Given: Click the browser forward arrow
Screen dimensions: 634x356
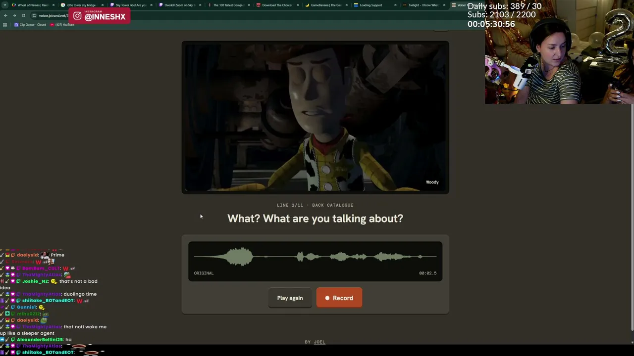Looking at the screenshot, I should pyautogui.click(x=14, y=15).
